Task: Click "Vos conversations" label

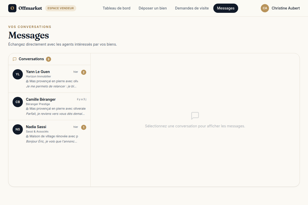Action: pyautogui.click(x=30, y=27)
